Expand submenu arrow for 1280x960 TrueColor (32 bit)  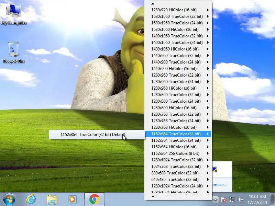click(x=208, y=75)
